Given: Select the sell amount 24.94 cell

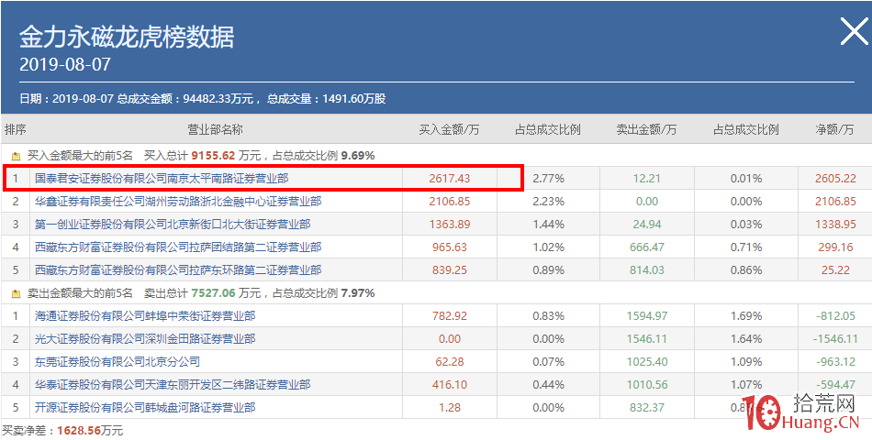Looking at the screenshot, I should click(x=647, y=225).
